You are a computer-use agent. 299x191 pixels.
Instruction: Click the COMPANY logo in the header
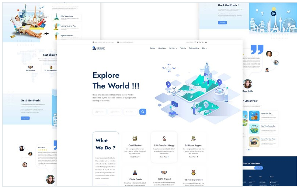click(x=98, y=48)
